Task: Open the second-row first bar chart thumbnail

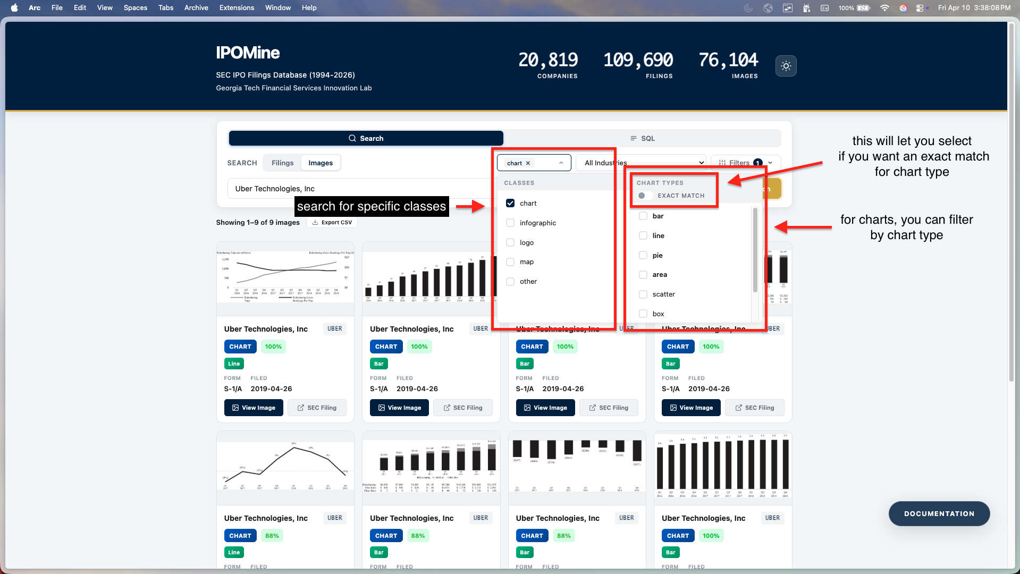Action: pos(431,468)
